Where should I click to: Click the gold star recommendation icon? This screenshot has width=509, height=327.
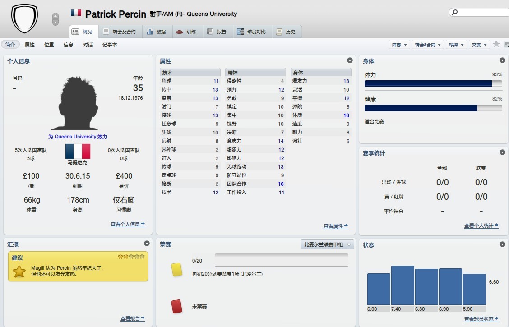pyautogui.click(x=19, y=271)
